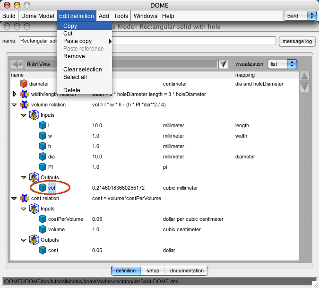Click the message log button
This screenshot has width=319, height=288.
tap(297, 41)
